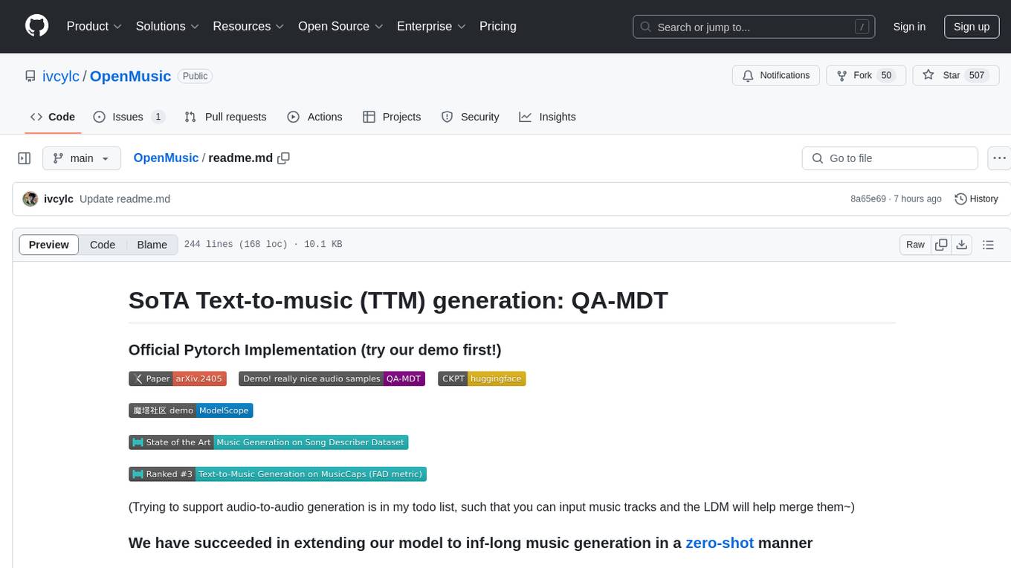The height and width of the screenshot is (568, 1011).
Task: Switch to the Issues tab
Action: click(129, 117)
